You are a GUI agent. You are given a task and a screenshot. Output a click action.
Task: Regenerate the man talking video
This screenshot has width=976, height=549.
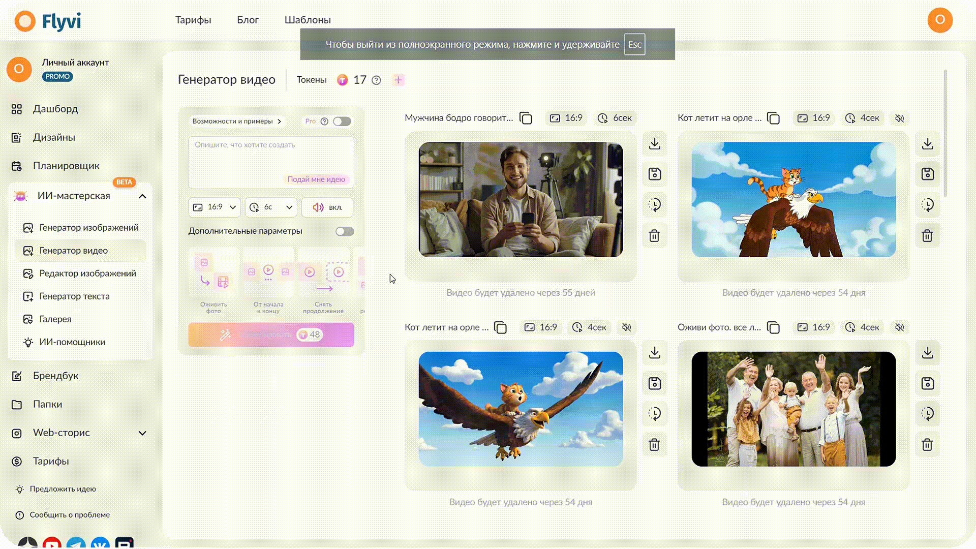coord(654,205)
